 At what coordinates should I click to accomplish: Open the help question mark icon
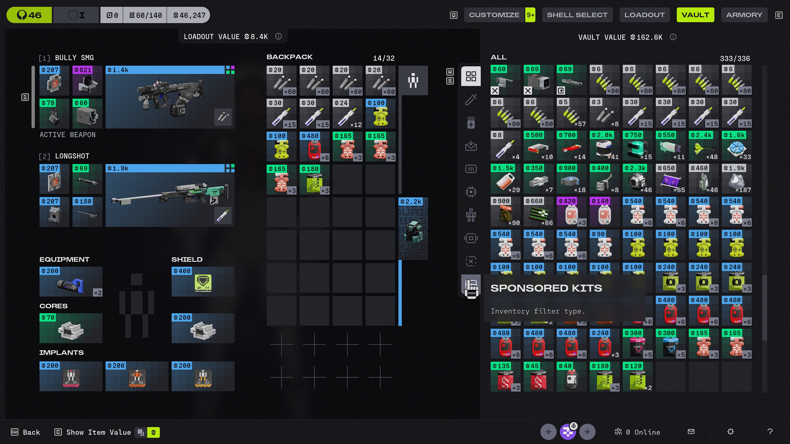tap(770, 432)
